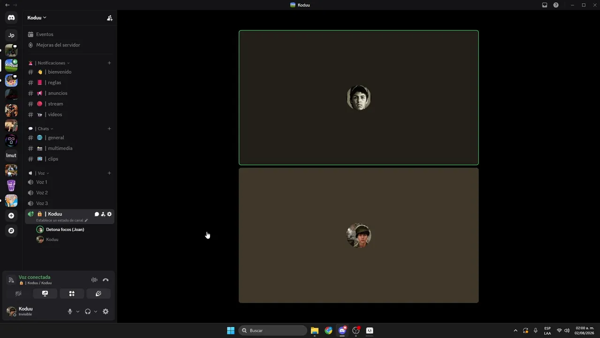The width and height of the screenshot is (600, 338).
Task: Focus the bottom participant video tile
Action: click(x=359, y=235)
